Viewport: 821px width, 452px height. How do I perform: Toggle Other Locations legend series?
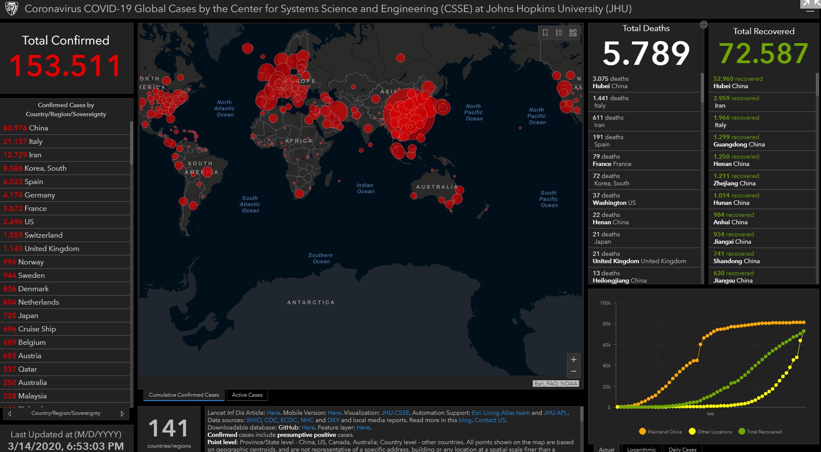point(710,432)
